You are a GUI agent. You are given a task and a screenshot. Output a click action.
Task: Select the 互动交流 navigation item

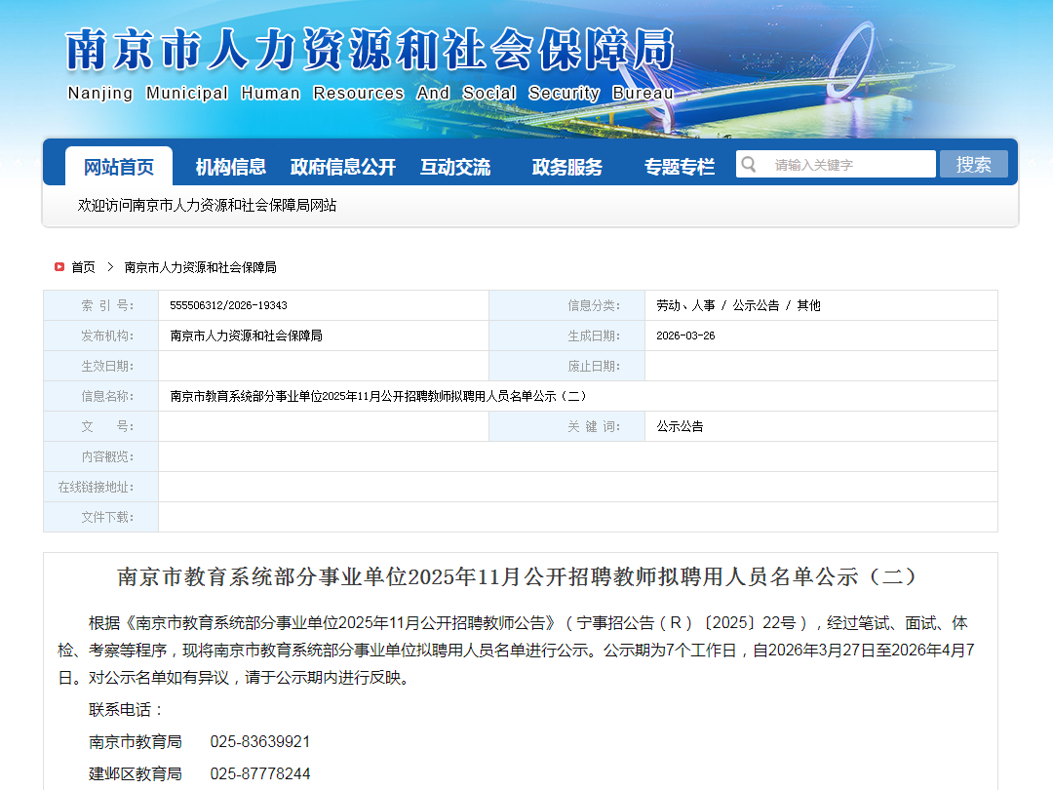coord(455,167)
